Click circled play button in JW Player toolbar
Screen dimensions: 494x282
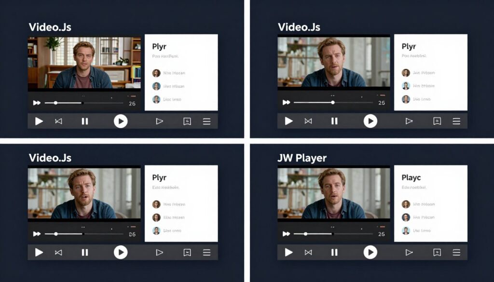370,252
